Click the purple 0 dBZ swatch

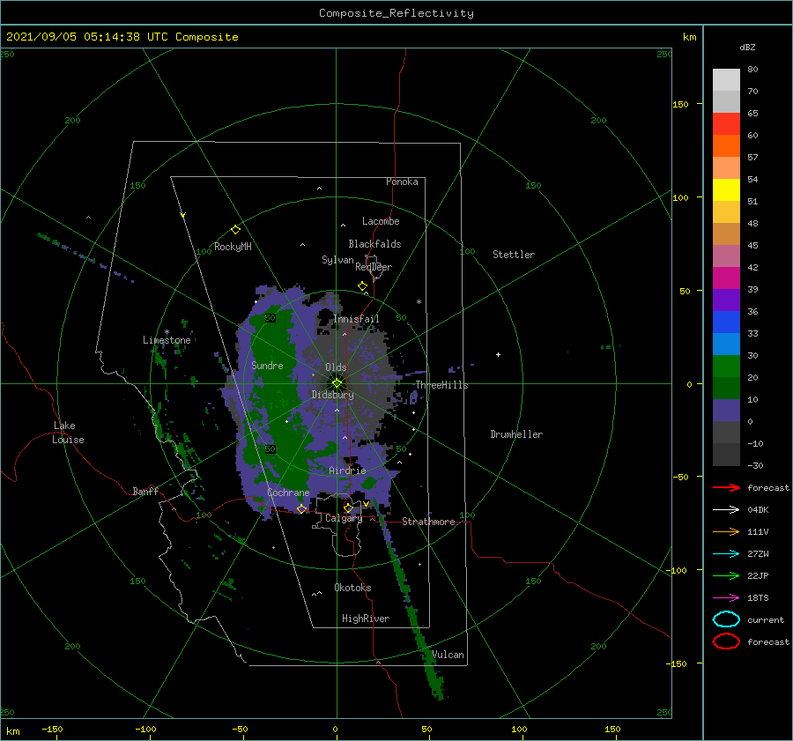[726, 410]
